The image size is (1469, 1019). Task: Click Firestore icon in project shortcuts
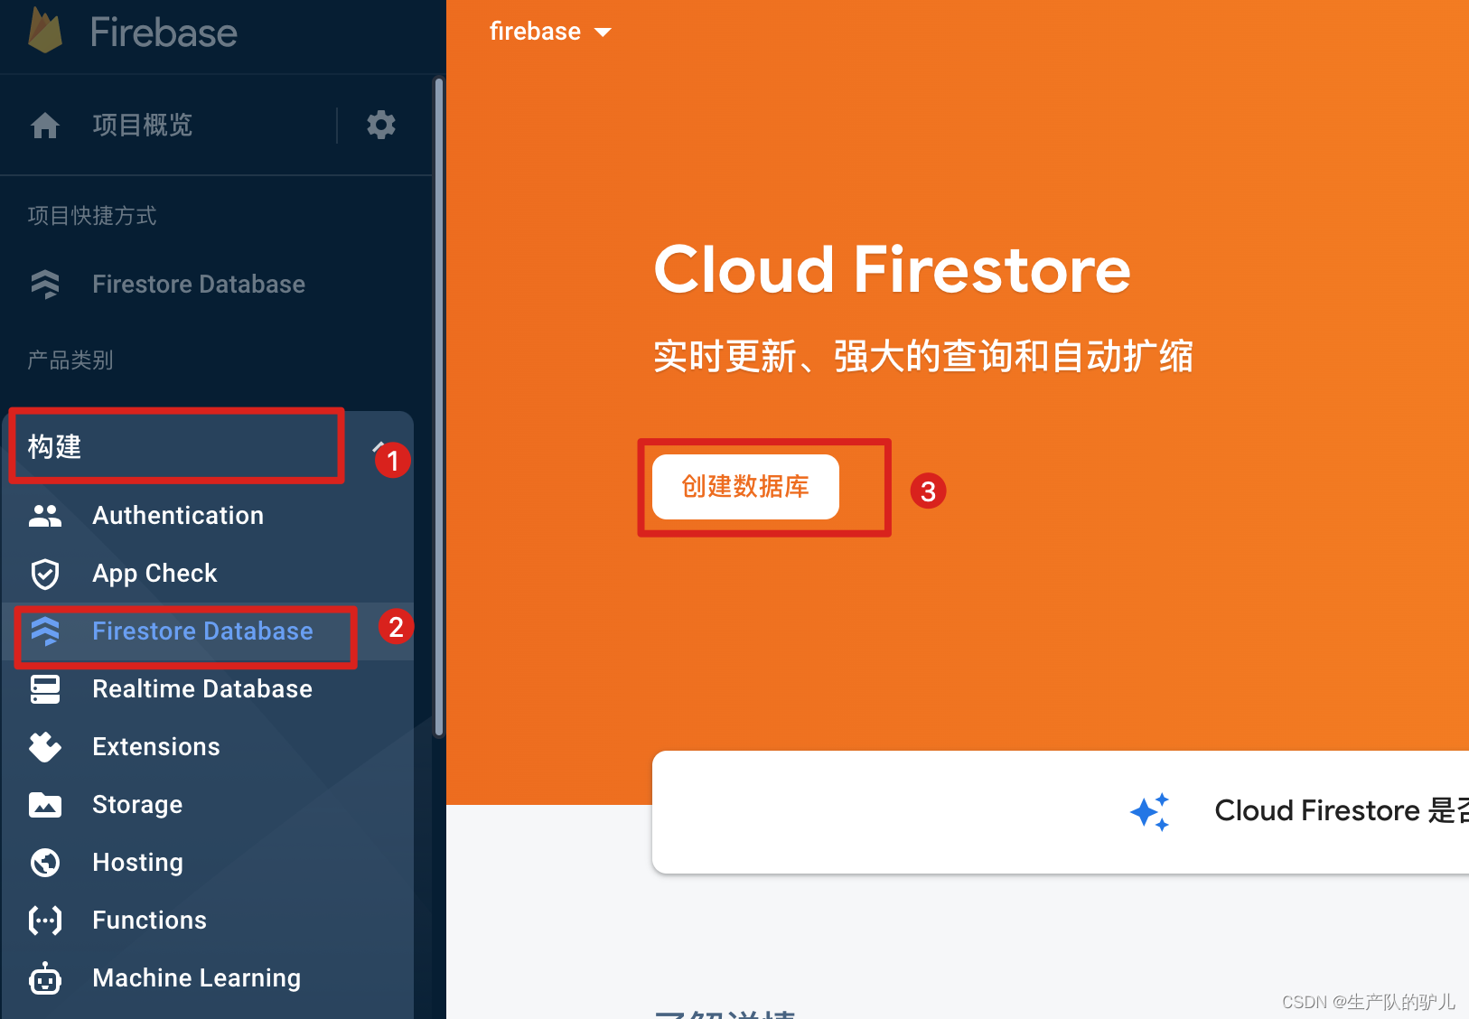(x=45, y=285)
